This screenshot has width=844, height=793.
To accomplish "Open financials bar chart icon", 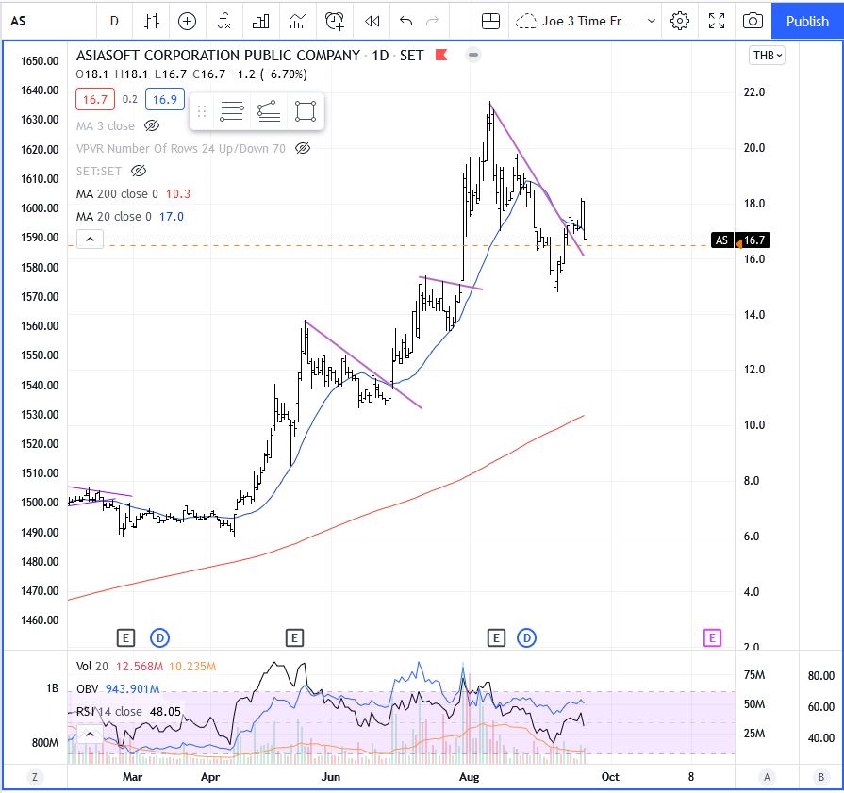I will 261,21.
